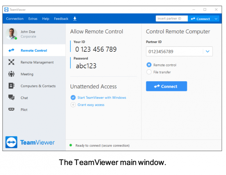Click the Connect button in top toolbar
Image resolution: width=226 pixels, height=175 pixels.
pyautogui.click(x=200, y=19)
